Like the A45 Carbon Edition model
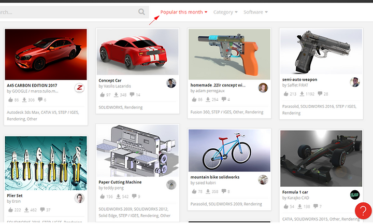Image resolution: width=373 pixels, height=224 pixels. click(x=10, y=100)
